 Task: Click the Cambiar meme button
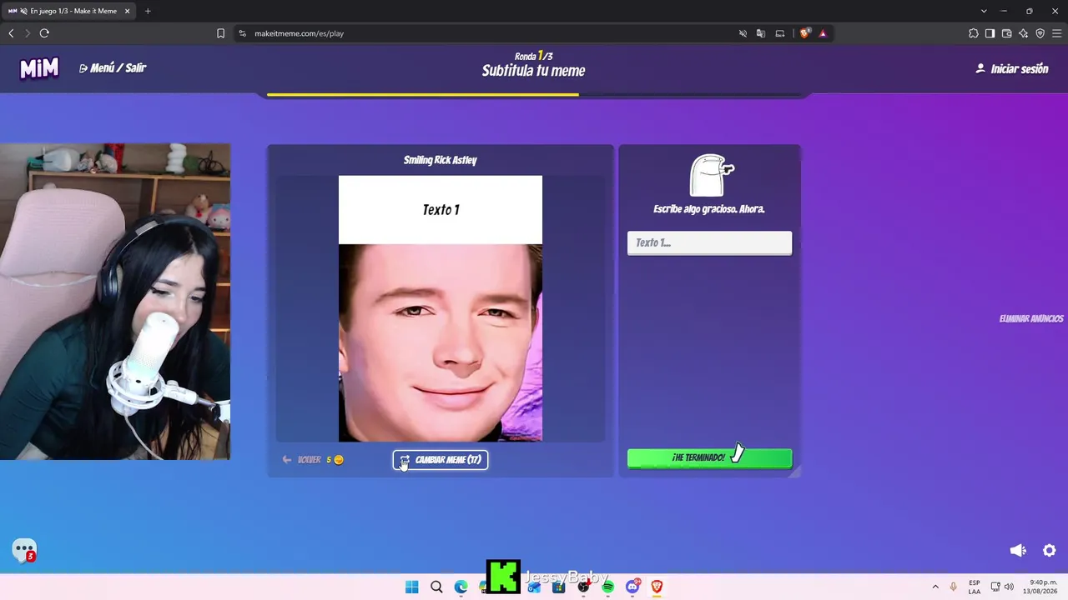point(441,460)
